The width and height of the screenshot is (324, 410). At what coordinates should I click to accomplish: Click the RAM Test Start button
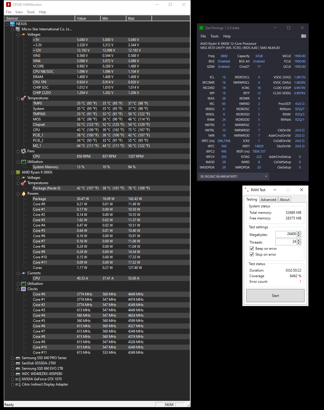click(x=275, y=295)
